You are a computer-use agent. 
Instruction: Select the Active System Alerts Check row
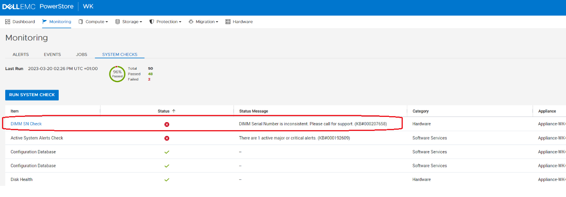pos(37,138)
